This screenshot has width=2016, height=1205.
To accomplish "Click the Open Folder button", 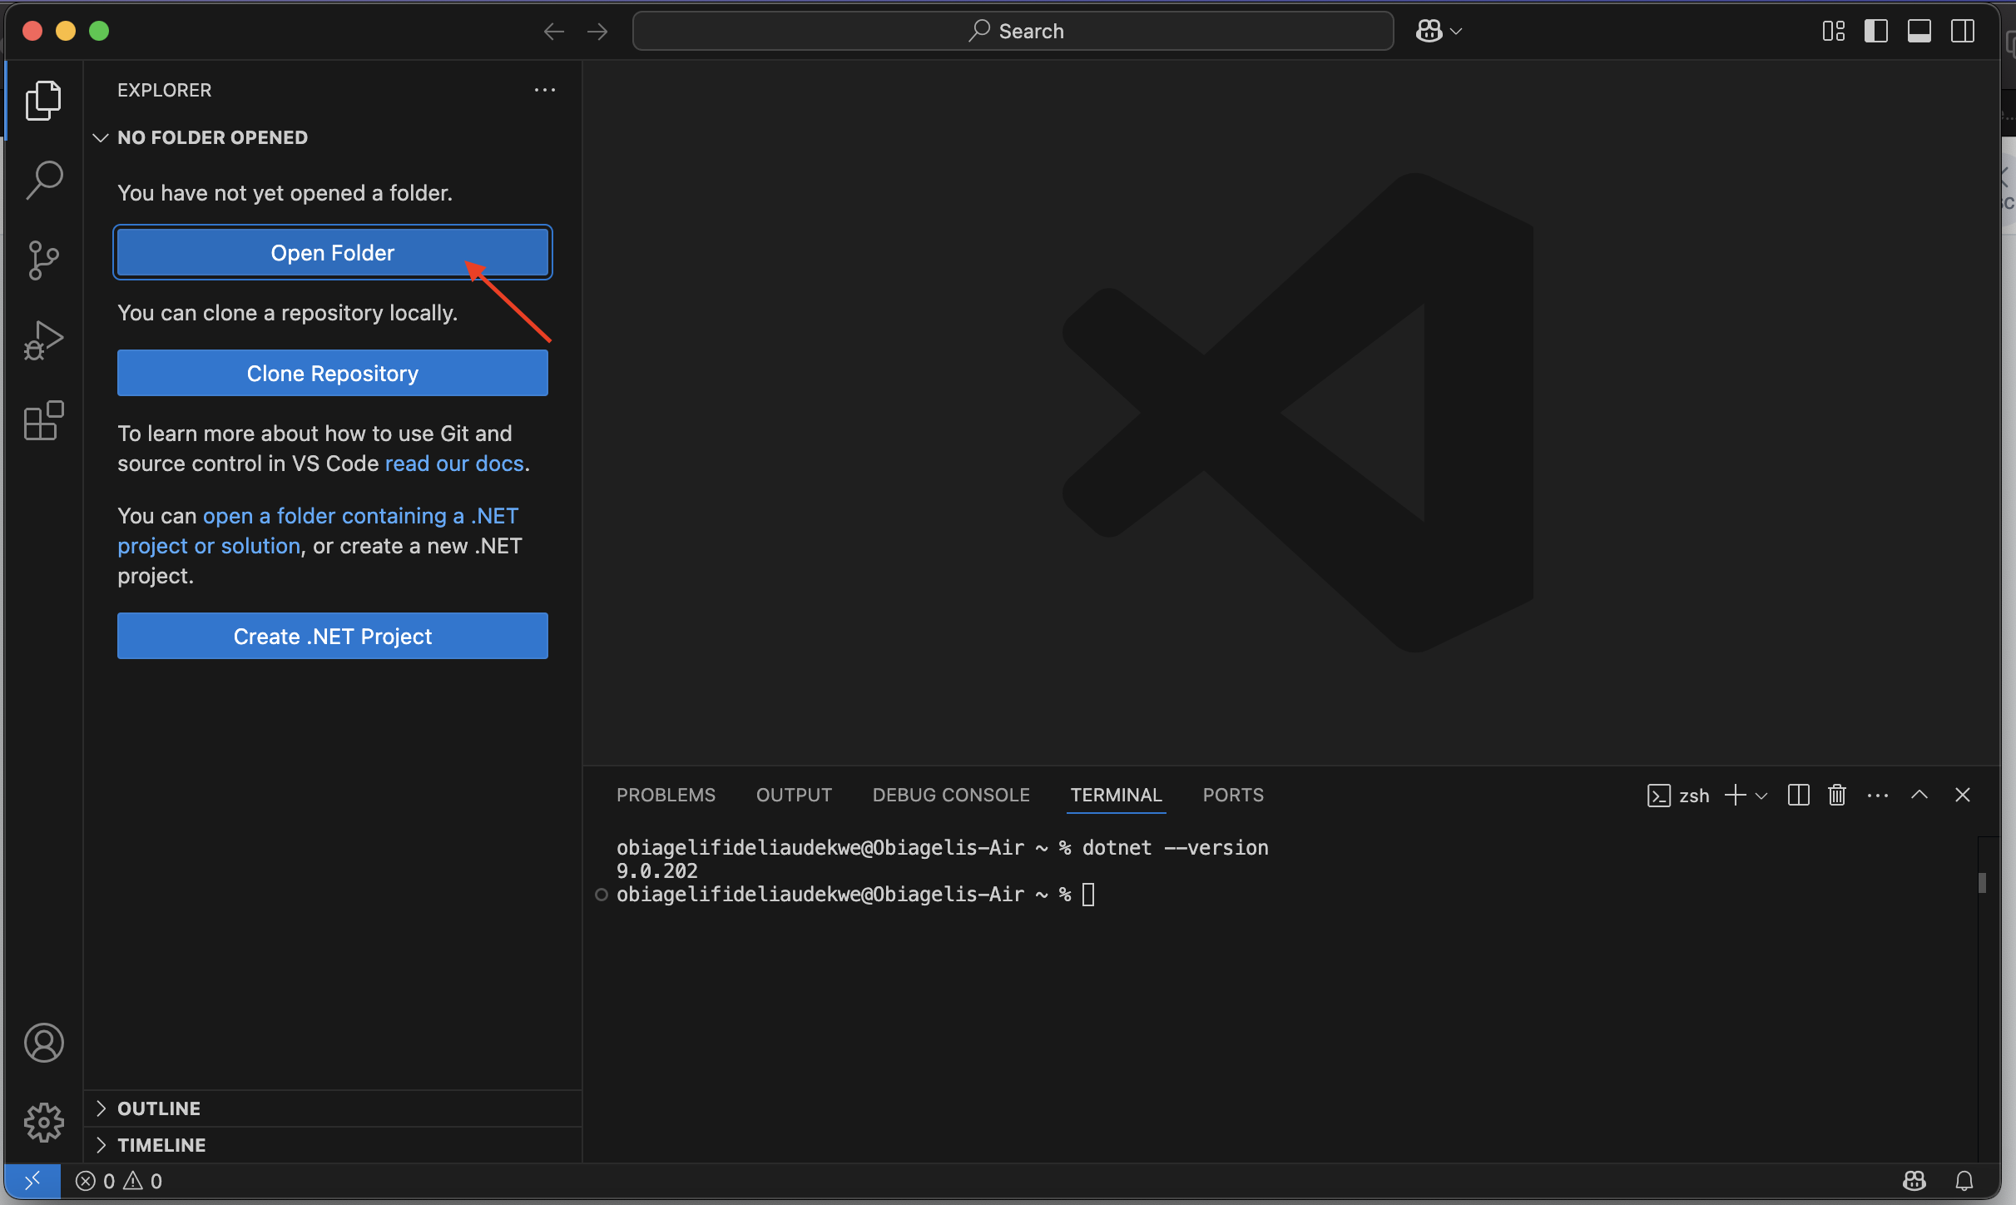I will [333, 252].
